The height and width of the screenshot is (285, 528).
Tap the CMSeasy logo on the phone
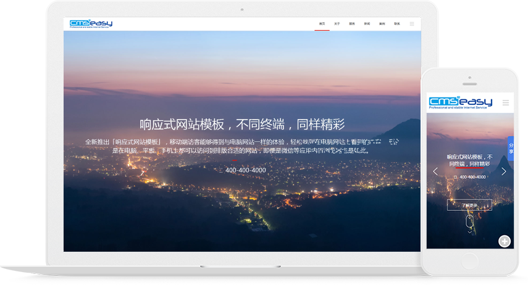(x=460, y=102)
